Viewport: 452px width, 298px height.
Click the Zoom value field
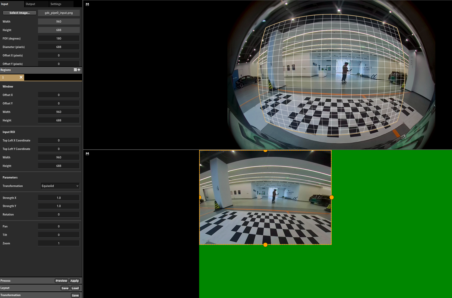coord(59,243)
